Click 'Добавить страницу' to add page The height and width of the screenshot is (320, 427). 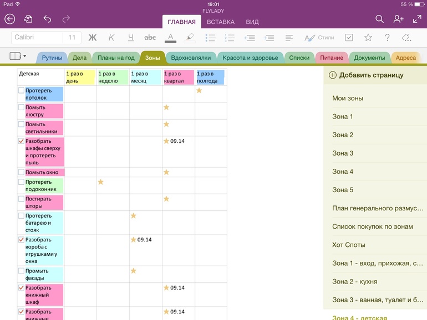click(366, 75)
